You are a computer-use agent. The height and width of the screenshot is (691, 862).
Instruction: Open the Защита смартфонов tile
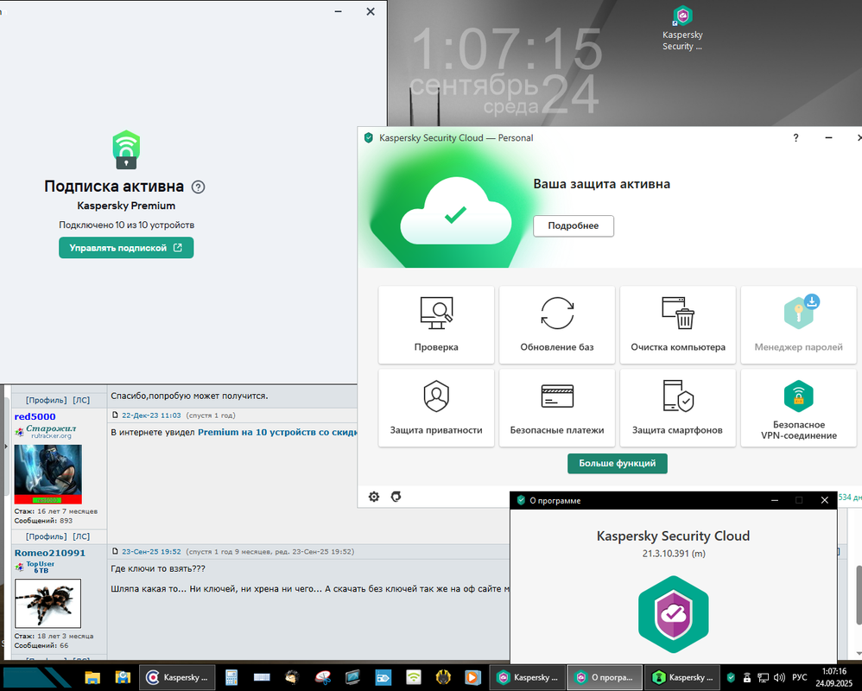pos(678,408)
